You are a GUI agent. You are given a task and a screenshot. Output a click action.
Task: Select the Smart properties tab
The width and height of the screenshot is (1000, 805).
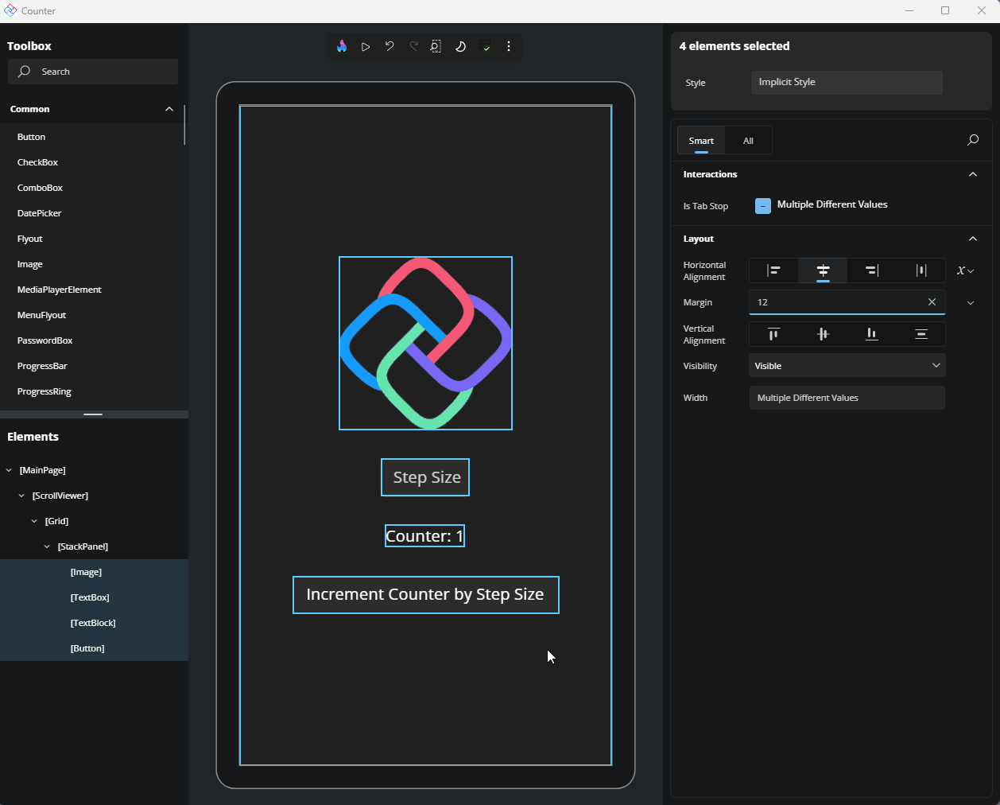click(x=701, y=141)
